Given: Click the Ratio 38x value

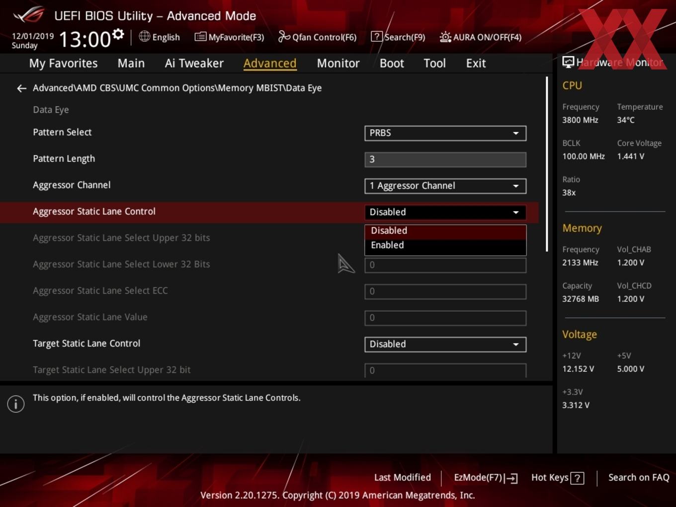Looking at the screenshot, I should click(569, 192).
